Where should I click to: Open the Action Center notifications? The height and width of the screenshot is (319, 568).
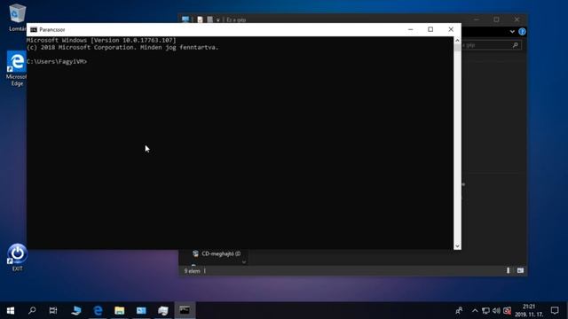pos(555,310)
